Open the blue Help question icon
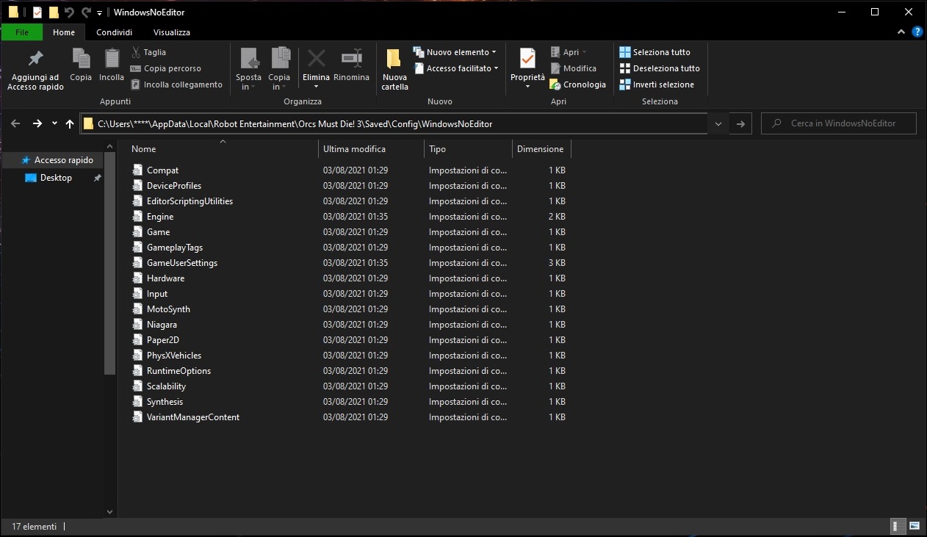Screen dimensions: 927x537 (x=917, y=32)
